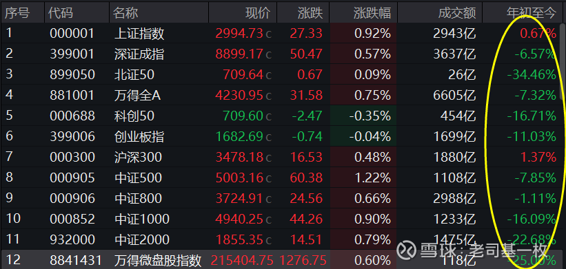Viewport: 566px width, 269px height.
Task: Select the 沪深300 row
Action: pyautogui.click(x=280, y=157)
